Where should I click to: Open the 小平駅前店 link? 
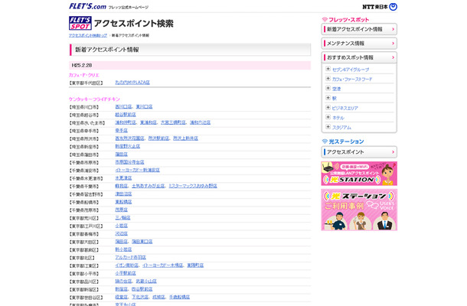coord(126,273)
